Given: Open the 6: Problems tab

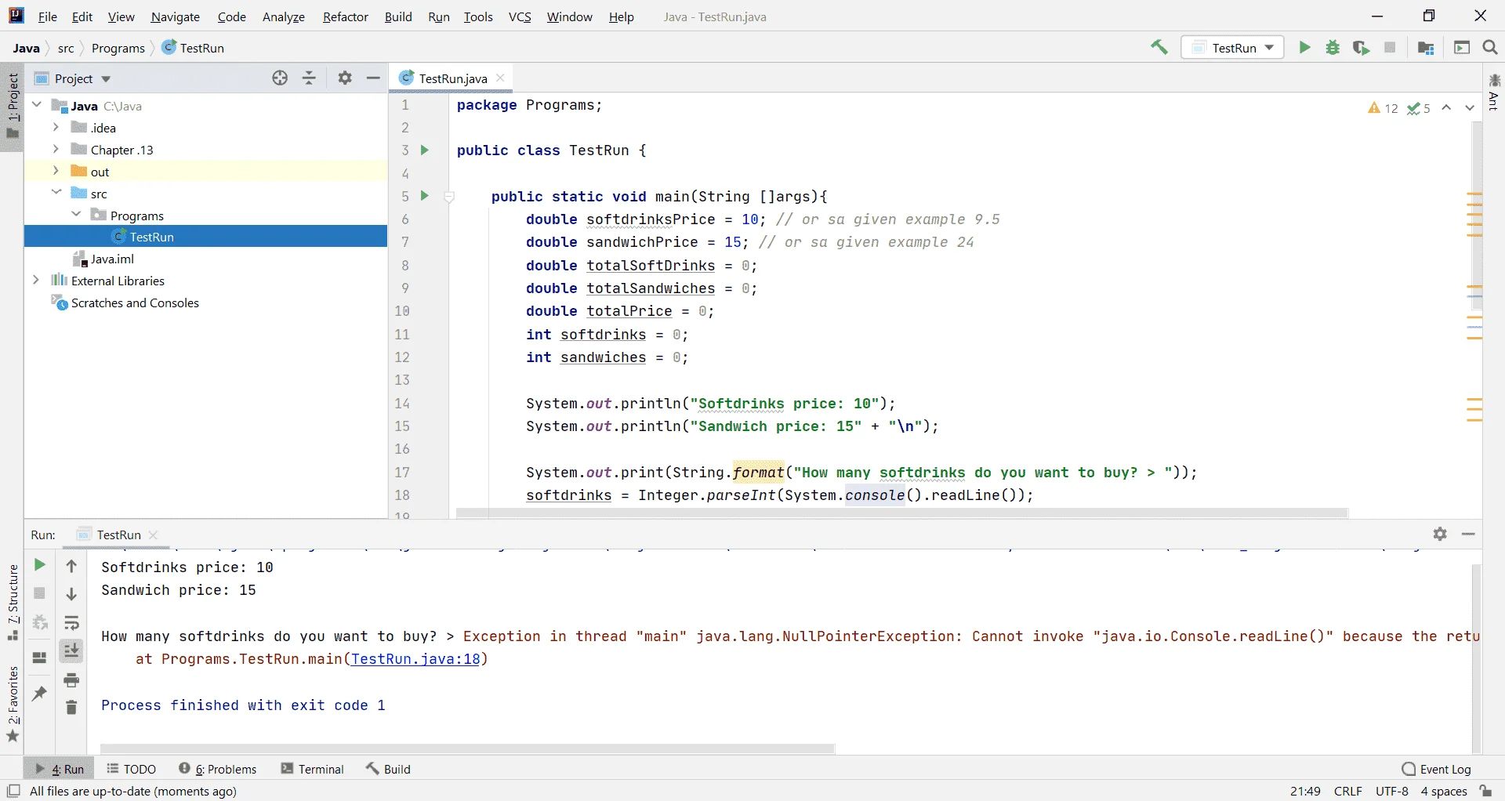Looking at the screenshot, I should pos(218,769).
